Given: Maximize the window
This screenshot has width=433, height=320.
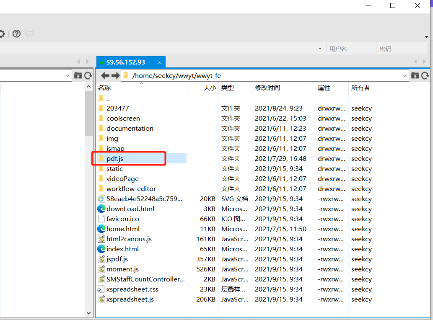Looking at the screenshot, I should 393,5.
